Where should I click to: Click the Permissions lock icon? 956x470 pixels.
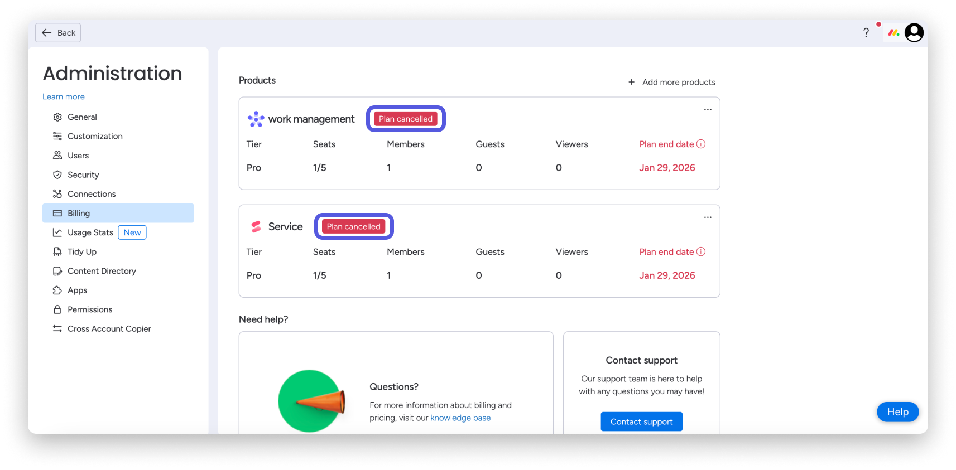click(x=57, y=309)
